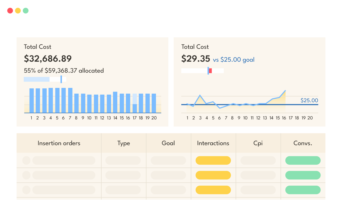Click the budget allocation progress bar handle
Image resolution: width=342 pixels, height=210 pixels.
point(61,79)
